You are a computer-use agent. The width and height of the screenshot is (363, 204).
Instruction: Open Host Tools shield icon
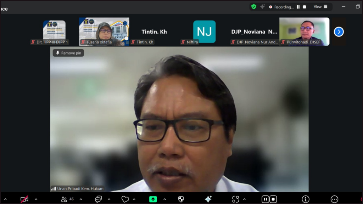[x=181, y=199]
